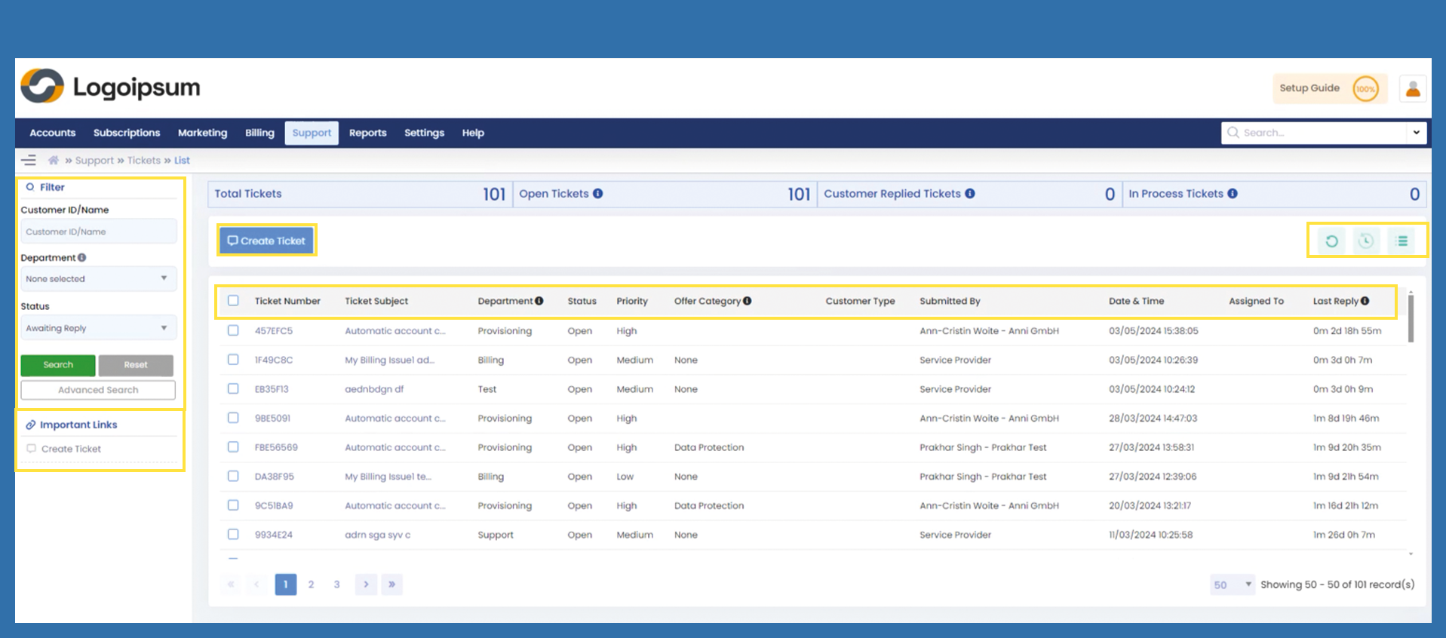Click the Create Ticket button
Viewport: 1446px width, 638px height.
267,241
